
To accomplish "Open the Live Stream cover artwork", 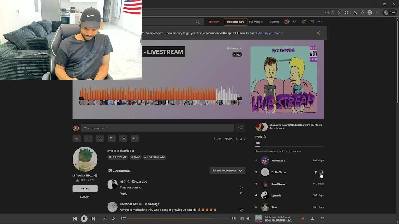I will [x=284, y=80].
